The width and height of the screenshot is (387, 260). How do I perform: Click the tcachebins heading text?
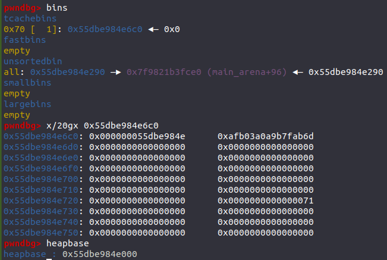pyautogui.click(x=30, y=18)
